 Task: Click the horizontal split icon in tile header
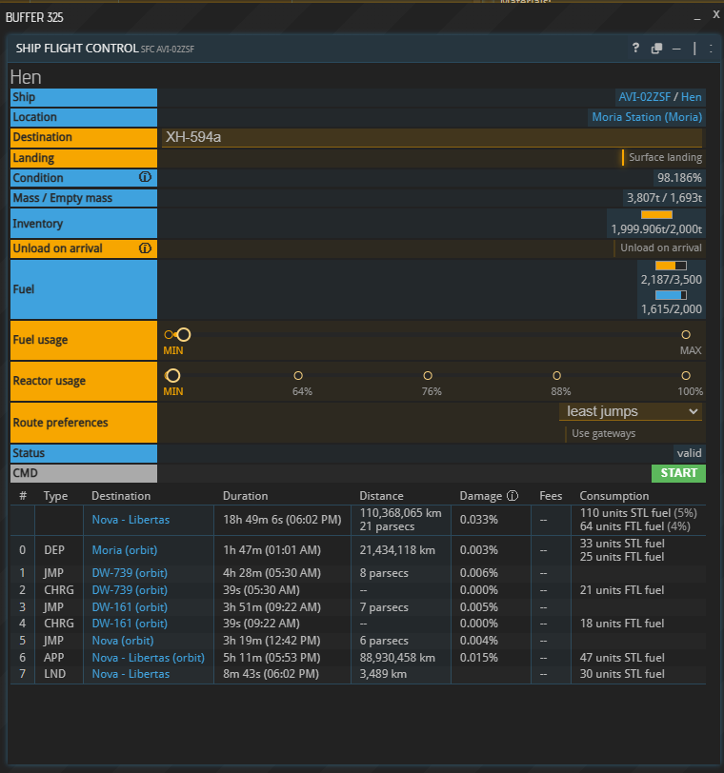676,49
